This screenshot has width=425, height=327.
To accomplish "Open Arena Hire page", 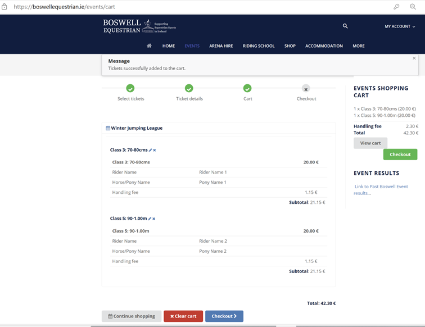I will pos(221,46).
